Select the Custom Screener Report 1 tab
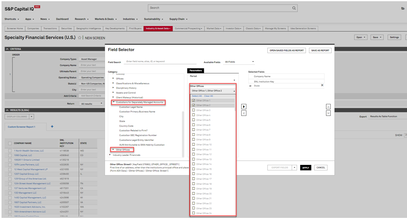 [x=22, y=127]
